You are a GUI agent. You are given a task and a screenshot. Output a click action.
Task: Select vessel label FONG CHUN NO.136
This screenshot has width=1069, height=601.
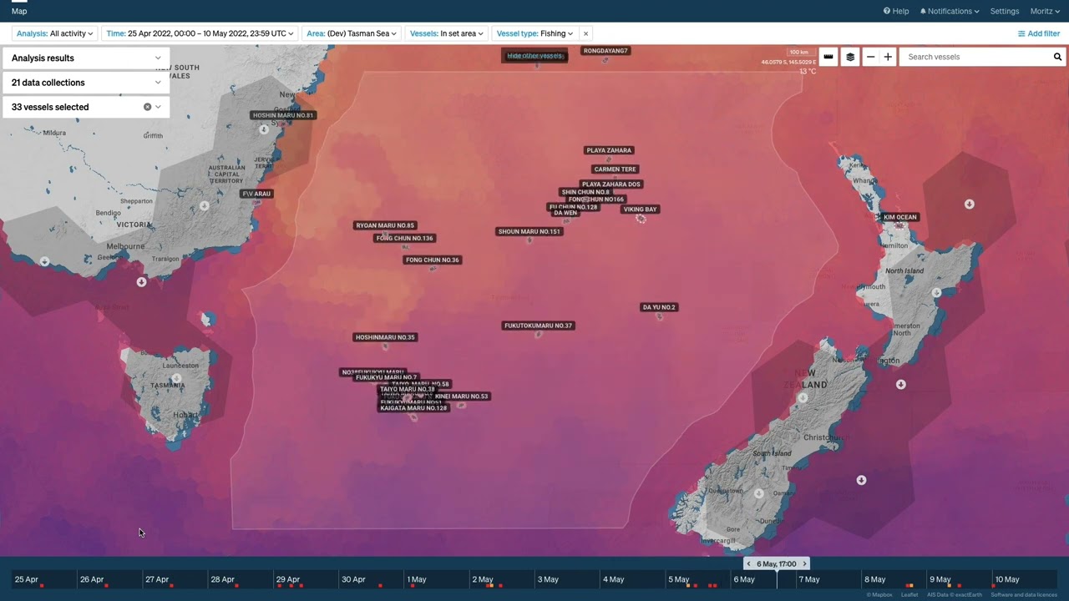pos(405,239)
